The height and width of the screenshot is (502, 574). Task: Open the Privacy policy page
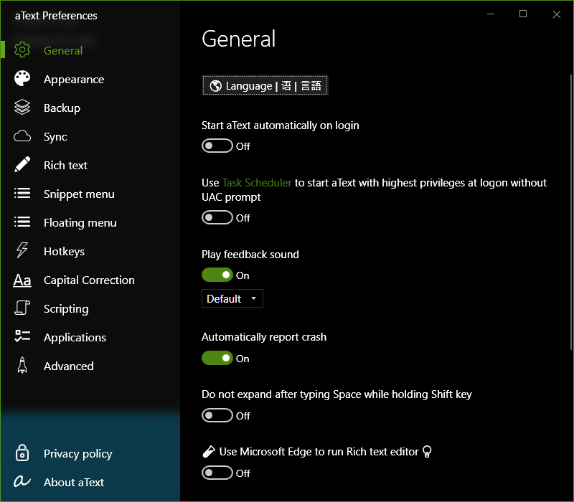78,454
